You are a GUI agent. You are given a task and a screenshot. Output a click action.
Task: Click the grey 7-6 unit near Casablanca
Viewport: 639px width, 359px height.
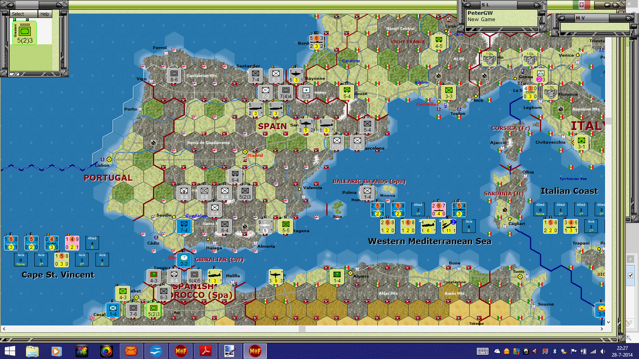pyautogui.click(x=133, y=310)
